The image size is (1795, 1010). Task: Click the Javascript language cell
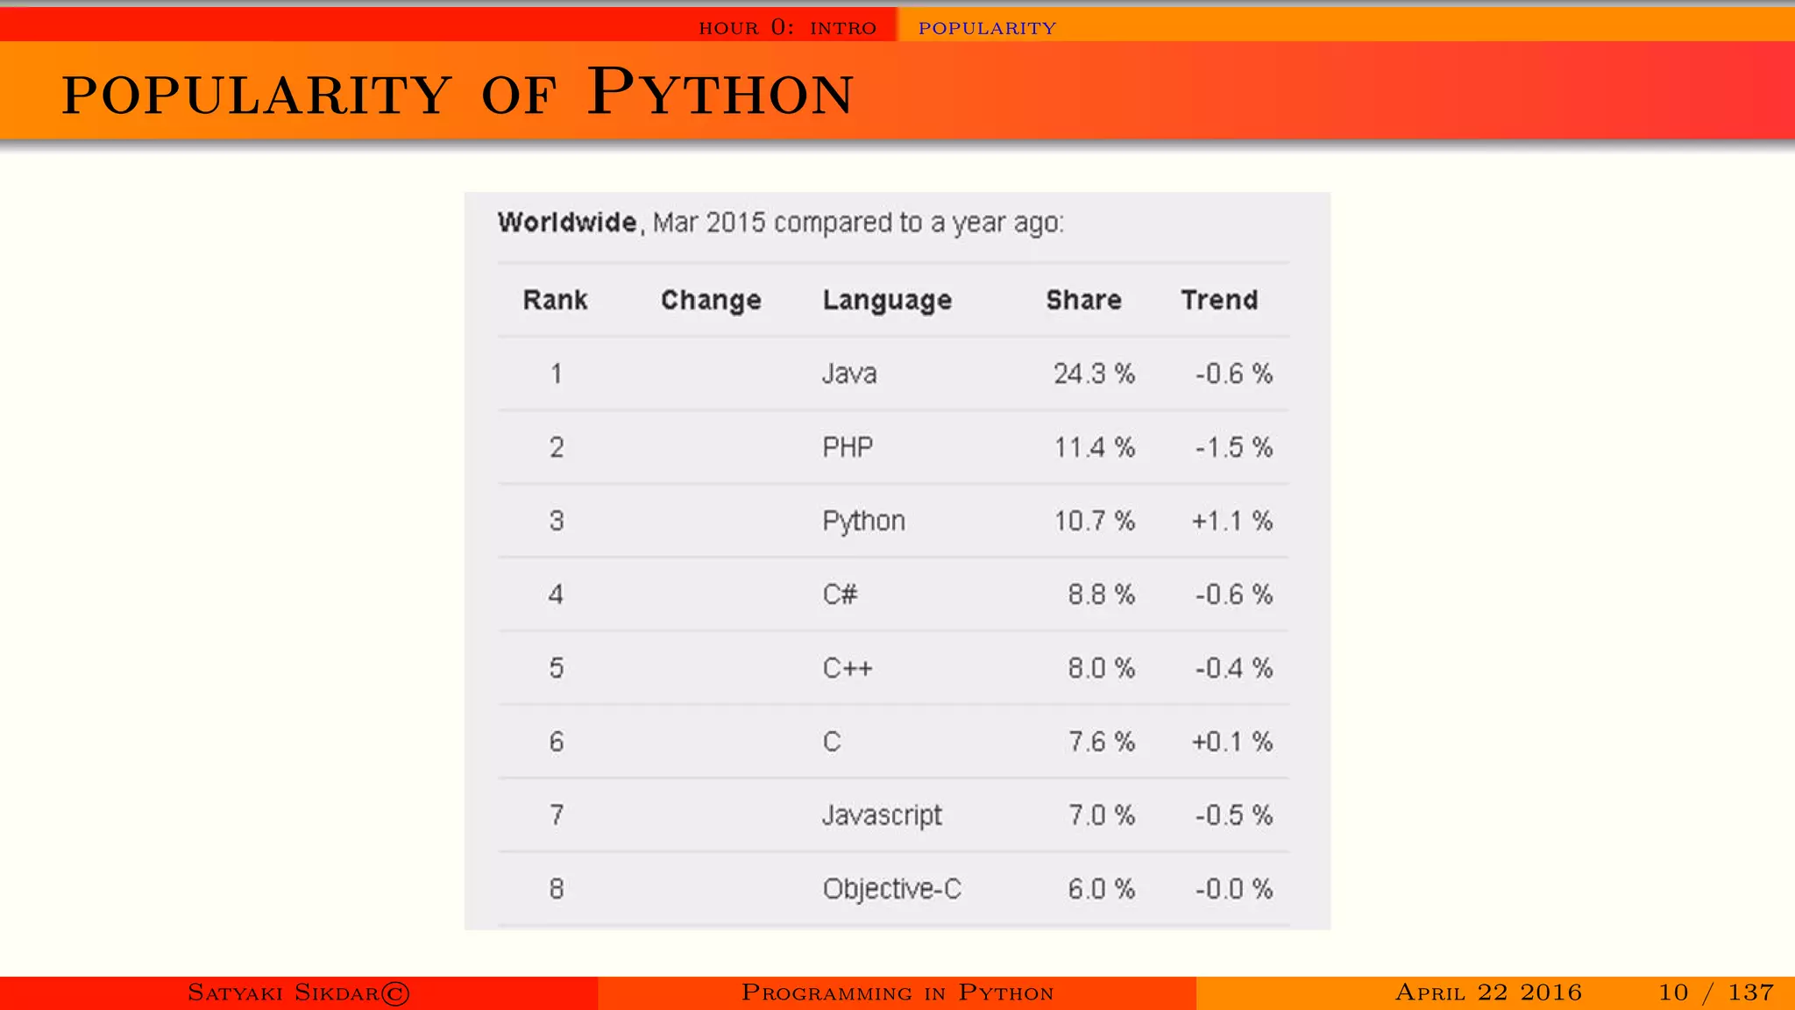(882, 816)
